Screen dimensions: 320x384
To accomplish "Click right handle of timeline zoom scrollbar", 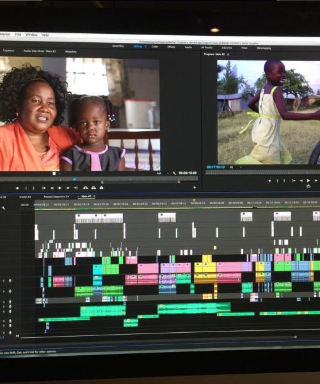I will pyautogui.click(x=296, y=337).
